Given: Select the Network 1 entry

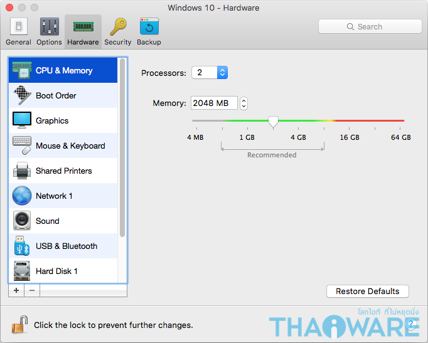Looking at the screenshot, I should point(63,196).
